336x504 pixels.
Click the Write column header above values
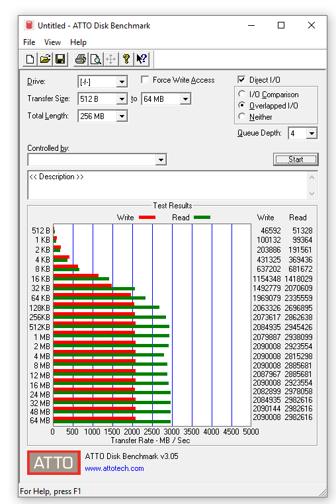pos(266,218)
